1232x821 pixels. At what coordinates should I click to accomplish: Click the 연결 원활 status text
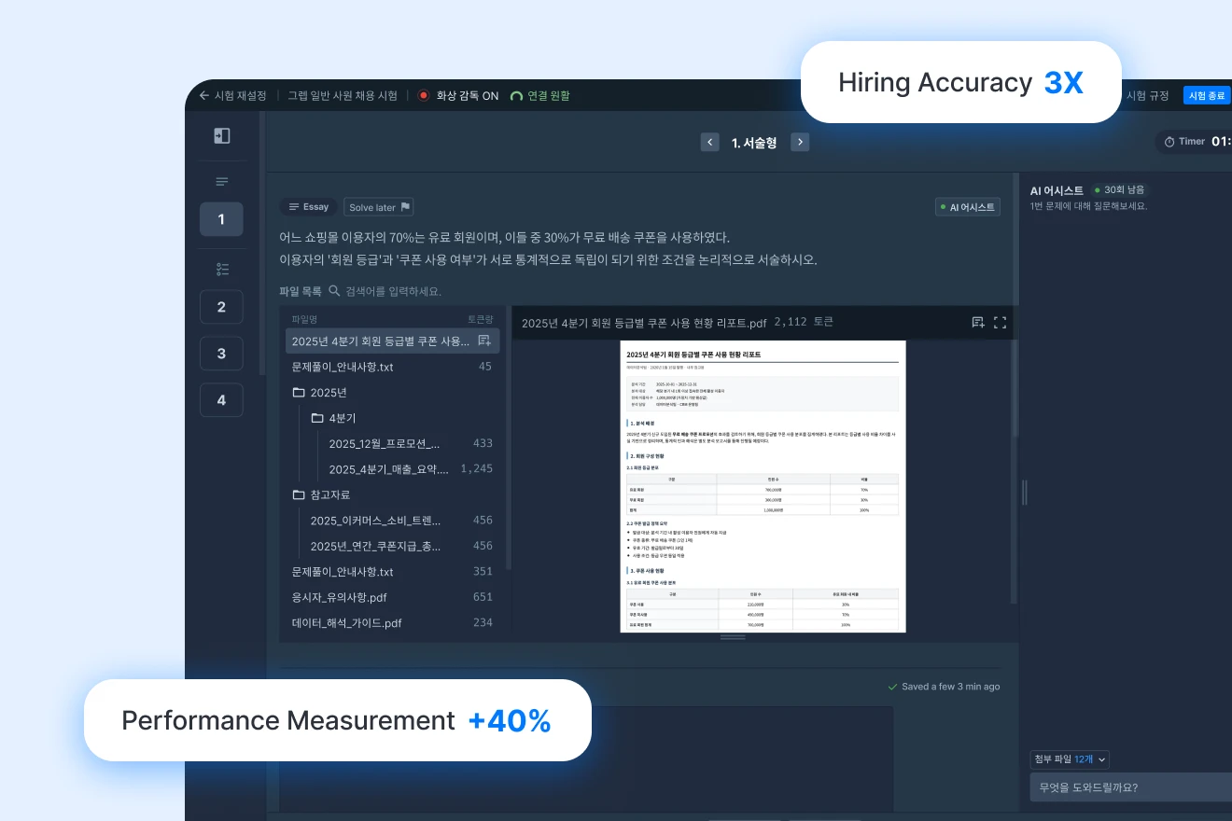pyautogui.click(x=549, y=95)
